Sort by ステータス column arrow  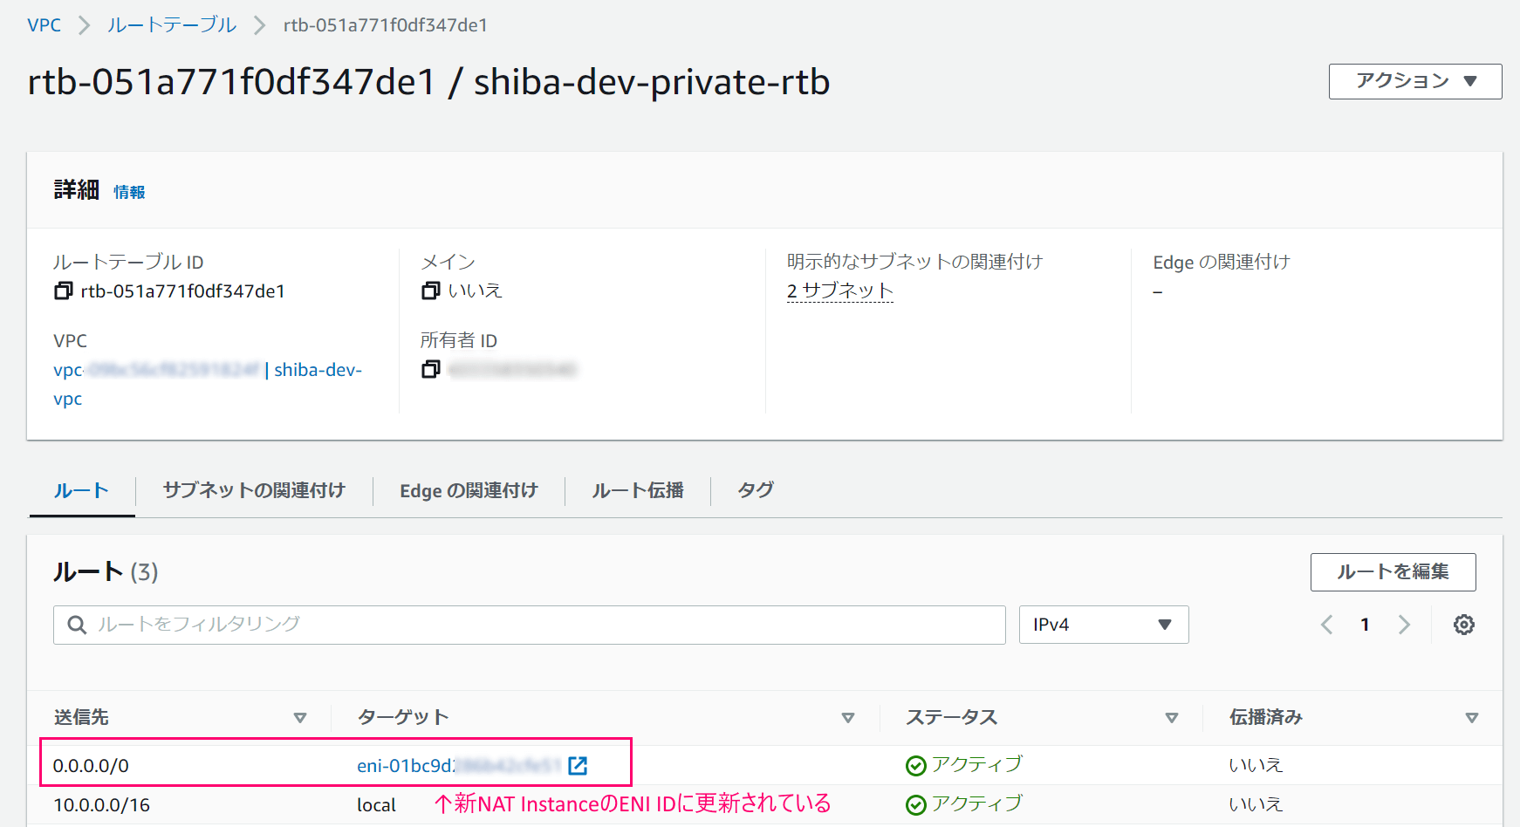[x=1172, y=718]
